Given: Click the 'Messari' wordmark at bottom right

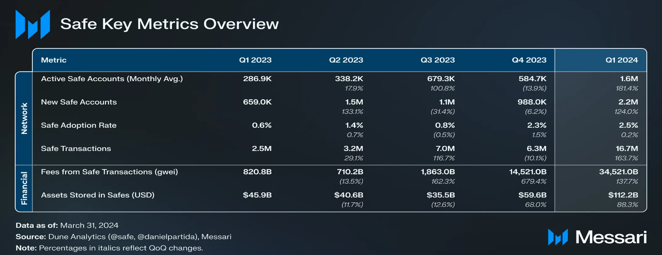Looking at the screenshot, I should coord(611,237).
